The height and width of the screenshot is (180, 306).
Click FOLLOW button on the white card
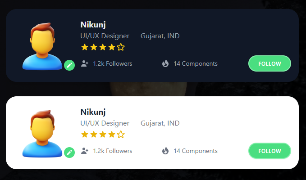[269, 151]
